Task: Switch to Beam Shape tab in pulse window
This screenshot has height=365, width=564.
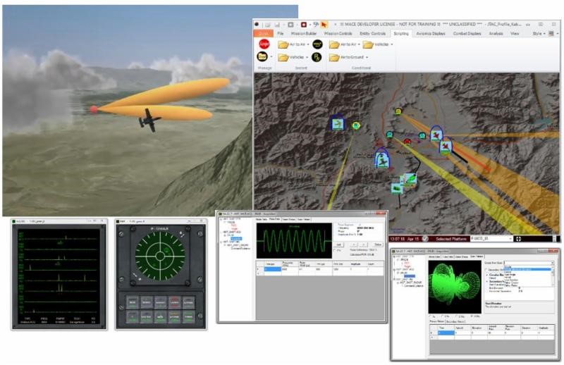Action: coord(288,219)
